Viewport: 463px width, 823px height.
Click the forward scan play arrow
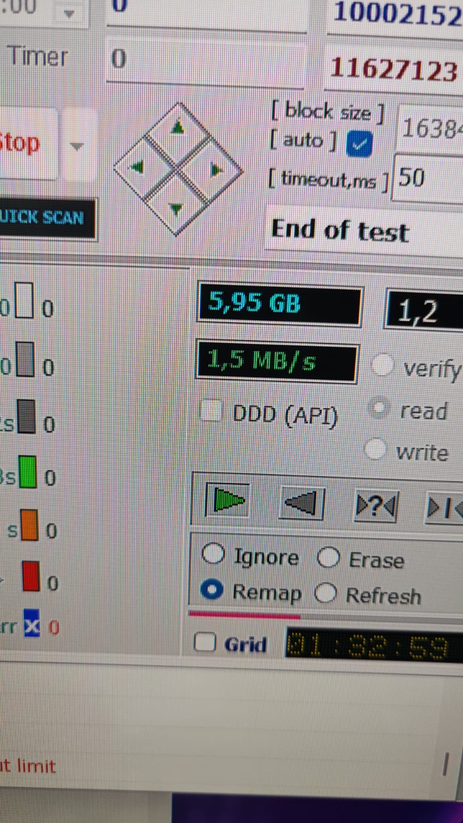pos(228,500)
